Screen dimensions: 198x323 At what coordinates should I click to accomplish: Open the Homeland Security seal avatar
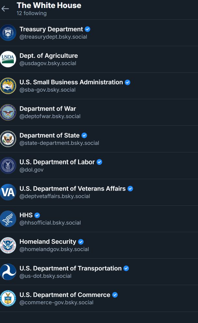click(8, 245)
